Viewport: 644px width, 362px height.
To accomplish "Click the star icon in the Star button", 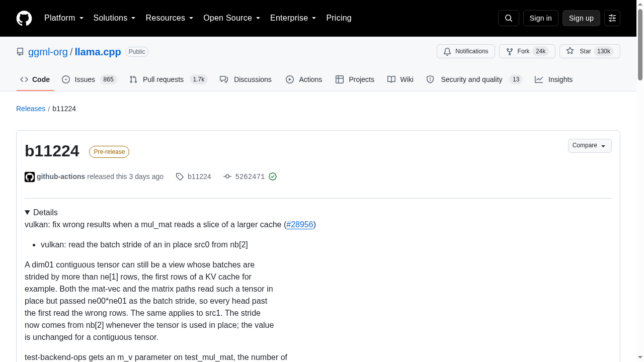I will pyautogui.click(x=570, y=51).
